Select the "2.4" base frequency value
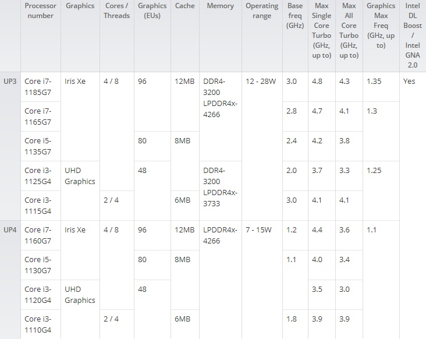Screen dimensions: 426x339 [x=291, y=140]
